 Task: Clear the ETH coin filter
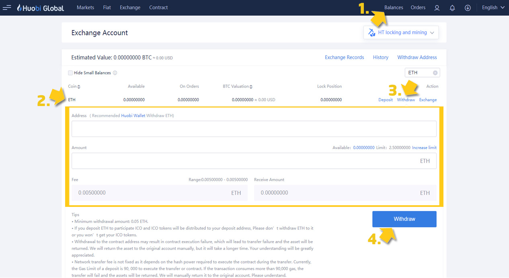click(x=435, y=72)
